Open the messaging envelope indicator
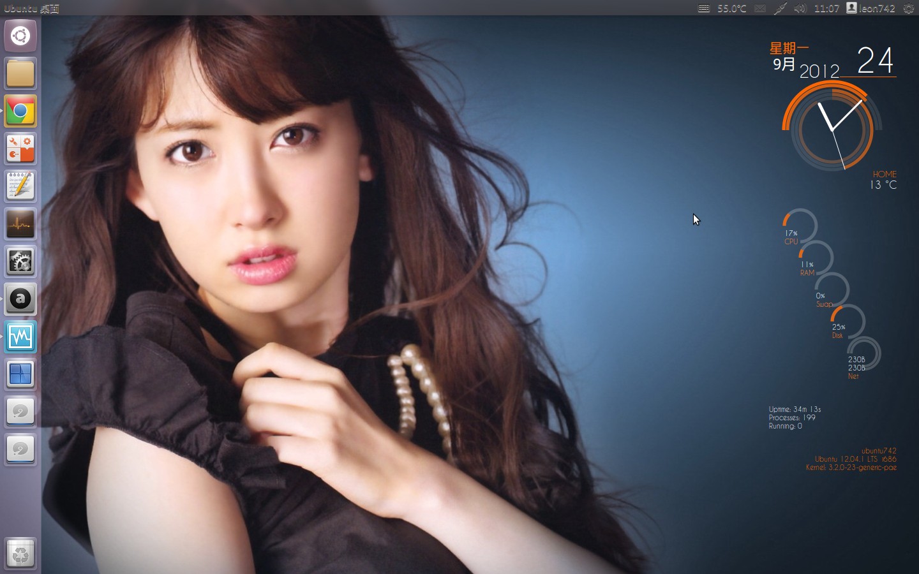This screenshot has height=574, width=919. [x=760, y=8]
